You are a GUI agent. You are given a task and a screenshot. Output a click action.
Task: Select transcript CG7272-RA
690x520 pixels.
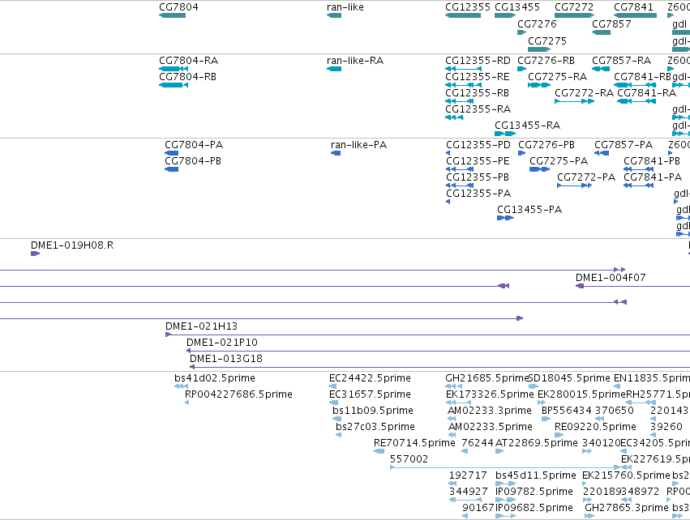[x=575, y=101]
